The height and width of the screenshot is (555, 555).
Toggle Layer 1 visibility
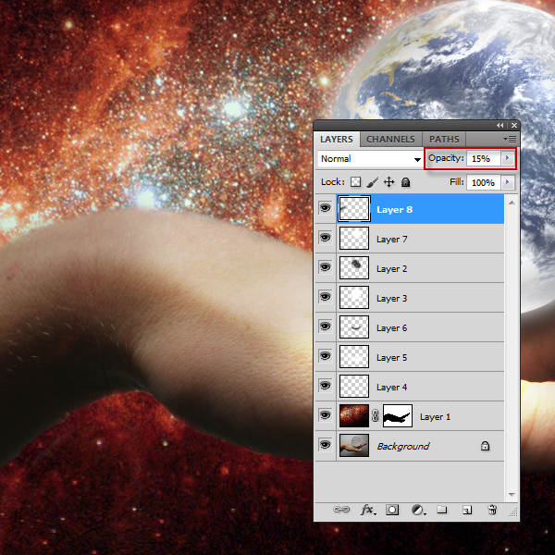(x=325, y=414)
